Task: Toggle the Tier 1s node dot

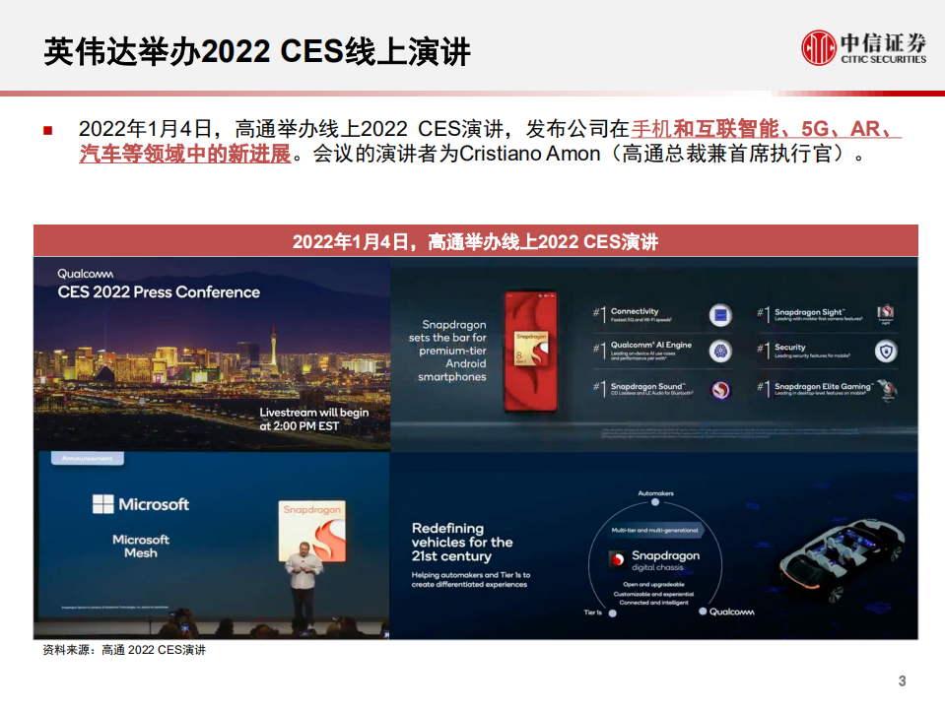Action: [612, 613]
